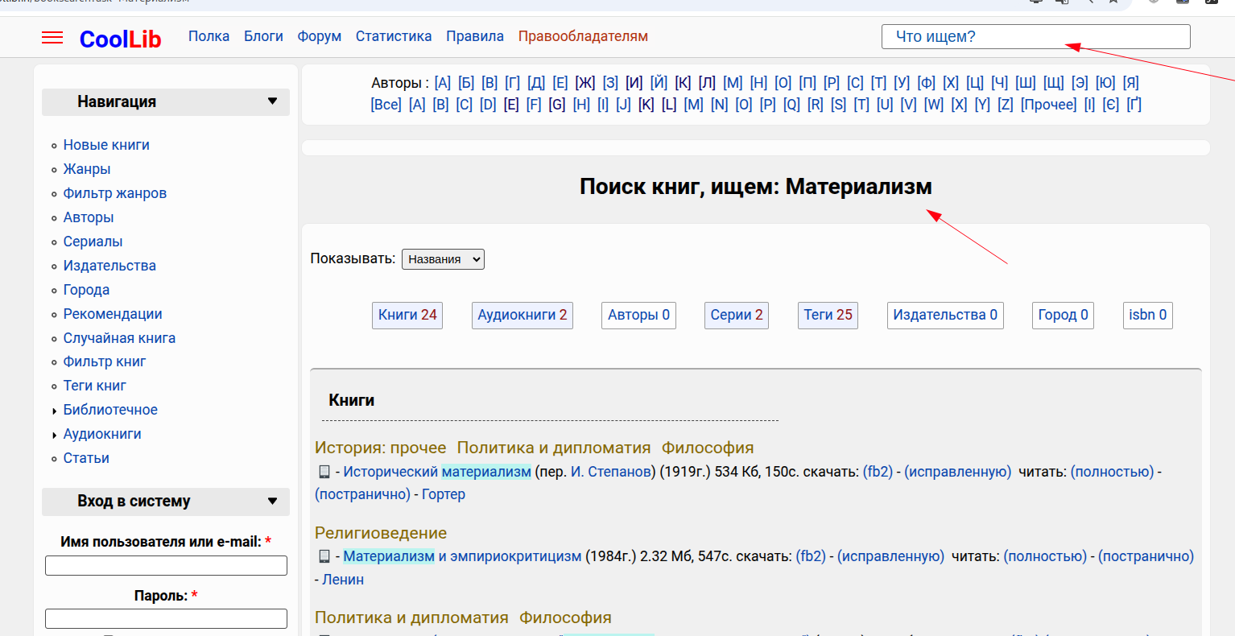Screen dimensions: 1235x636
Task: Open the Новые книги link
Action: coord(106,145)
